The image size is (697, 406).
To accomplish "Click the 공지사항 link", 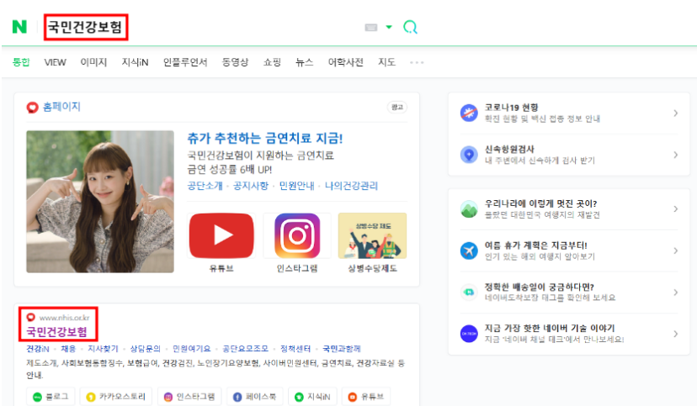I will 251,186.
